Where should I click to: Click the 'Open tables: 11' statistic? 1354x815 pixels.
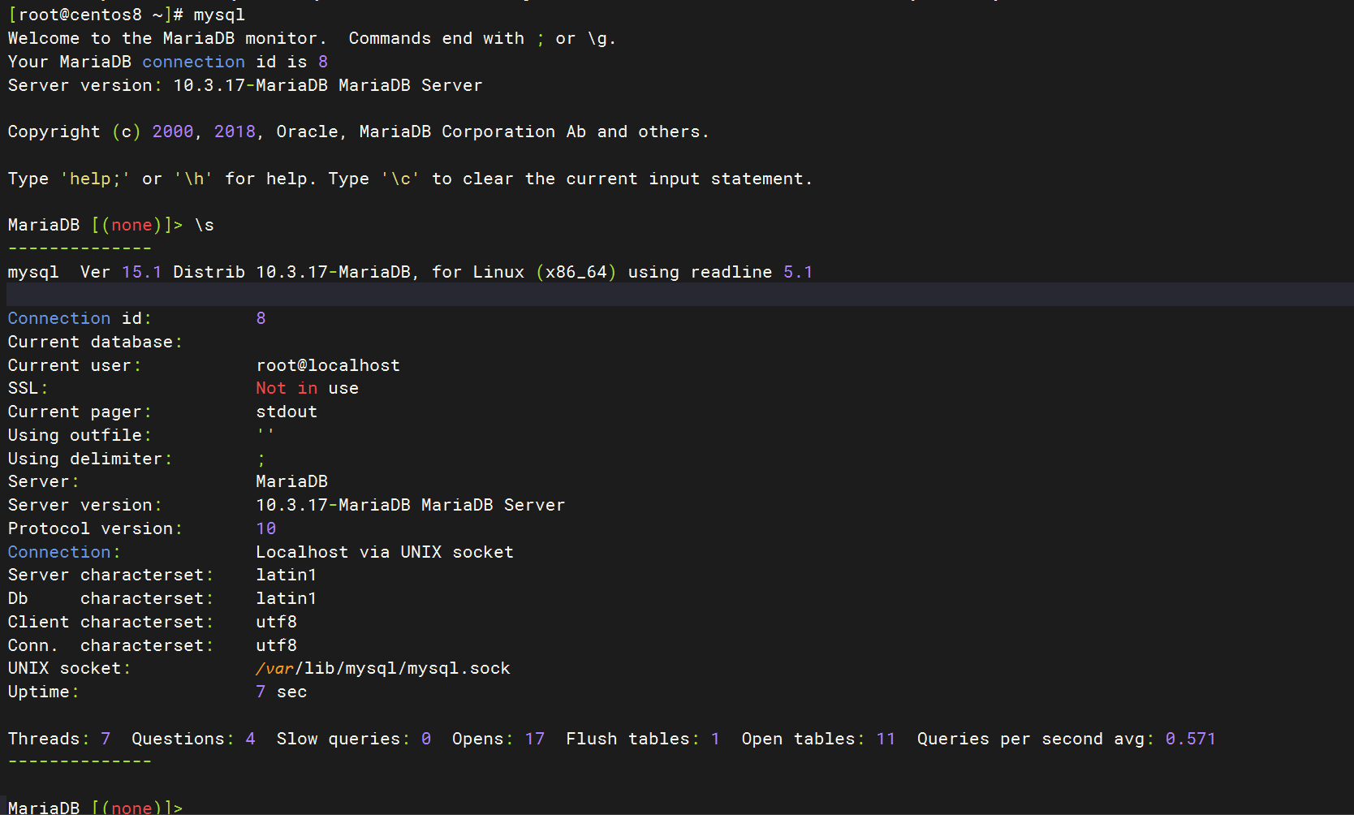click(818, 739)
